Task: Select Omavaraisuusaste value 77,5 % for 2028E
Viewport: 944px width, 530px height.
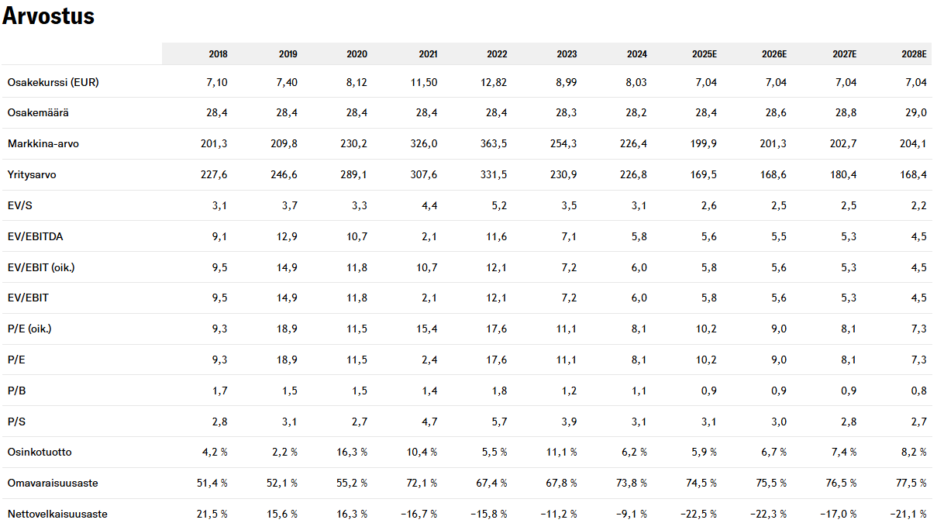Action: coord(908,483)
